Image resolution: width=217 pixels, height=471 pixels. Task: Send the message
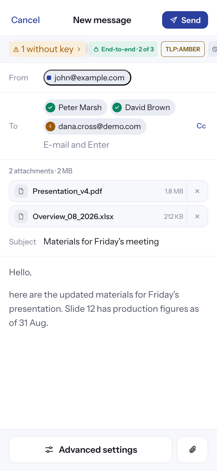click(185, 20)
